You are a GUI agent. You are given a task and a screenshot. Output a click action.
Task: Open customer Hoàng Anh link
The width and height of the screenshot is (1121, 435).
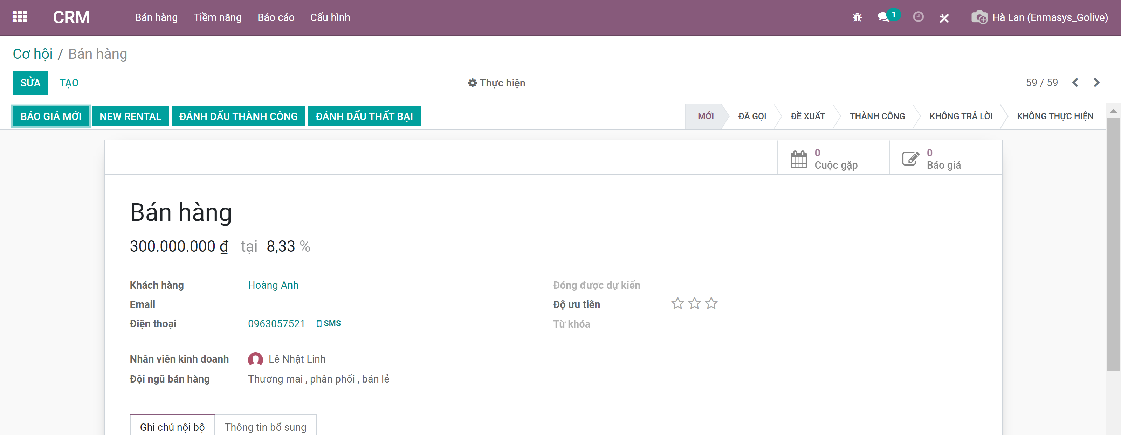273,285
